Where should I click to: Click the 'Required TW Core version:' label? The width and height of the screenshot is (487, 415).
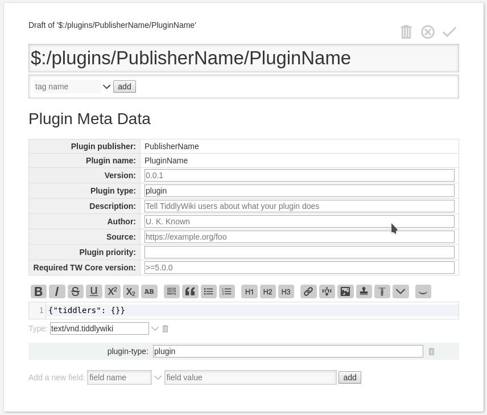[84, 268]
